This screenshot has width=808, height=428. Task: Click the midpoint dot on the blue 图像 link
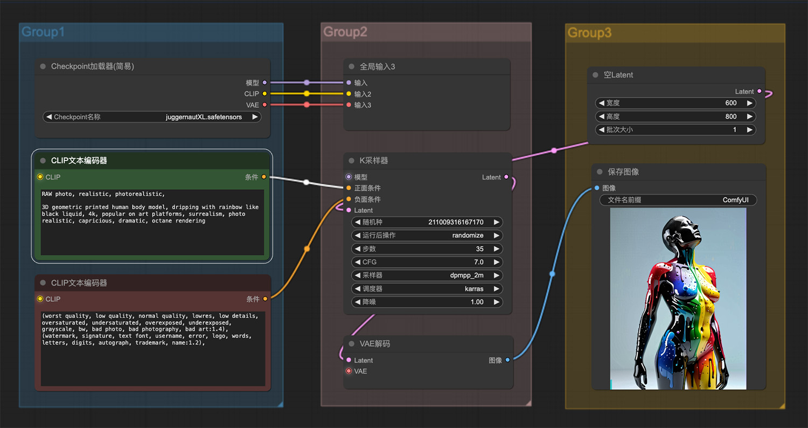552,274
